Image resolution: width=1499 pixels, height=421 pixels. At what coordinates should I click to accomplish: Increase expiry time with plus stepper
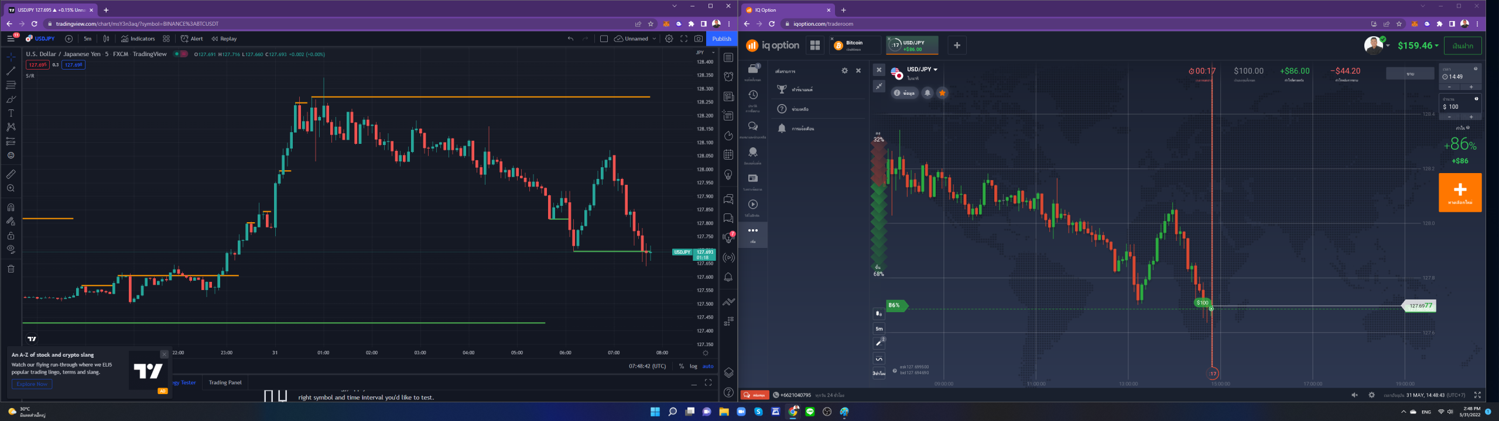coord(1471,87)
